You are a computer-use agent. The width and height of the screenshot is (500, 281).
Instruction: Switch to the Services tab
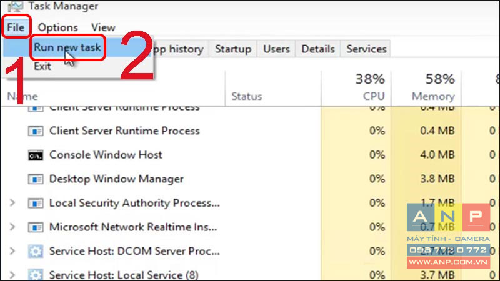pos(366,49)
